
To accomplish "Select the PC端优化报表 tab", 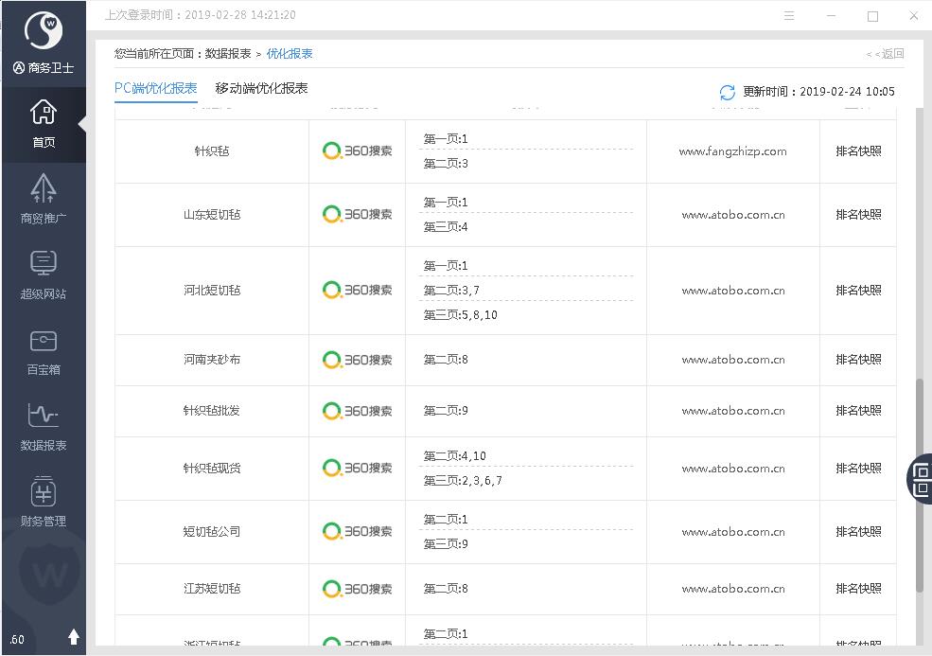I will pyautogui.click(x=156, y=88).
